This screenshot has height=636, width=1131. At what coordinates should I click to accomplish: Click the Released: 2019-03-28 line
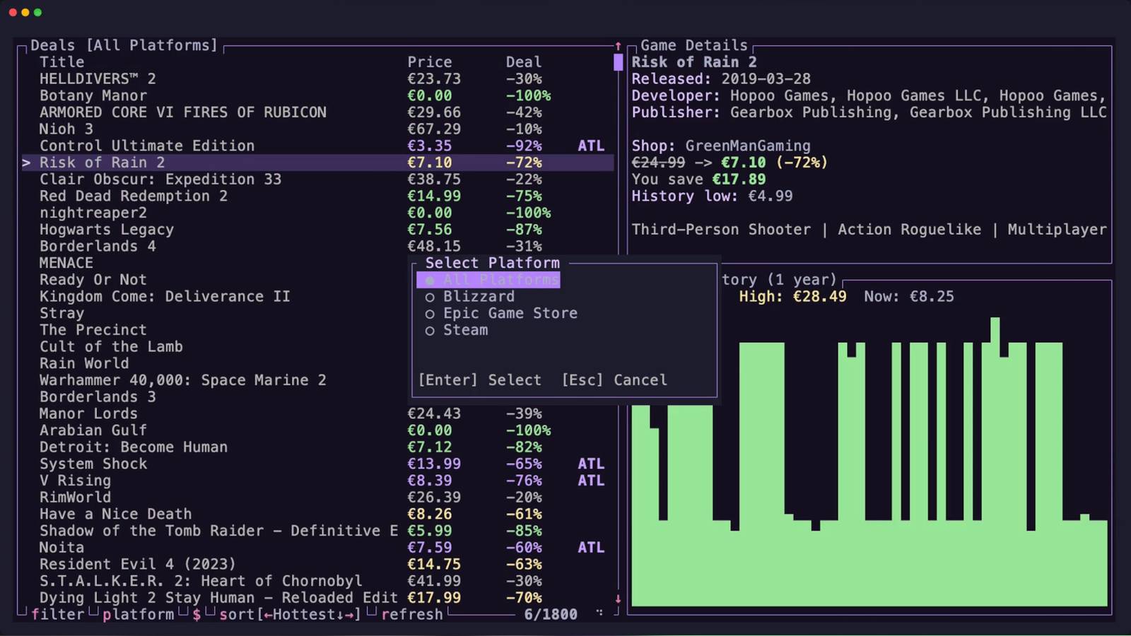[721, 79]
